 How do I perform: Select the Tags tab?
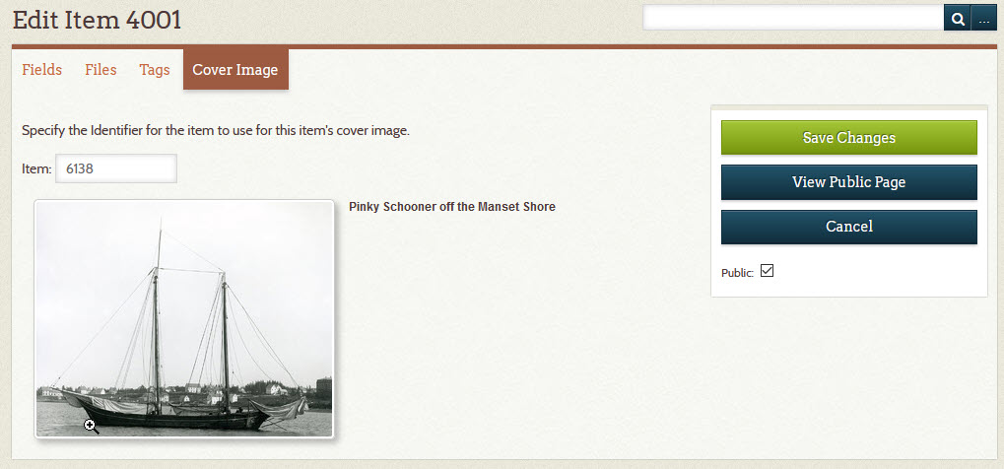155,70
